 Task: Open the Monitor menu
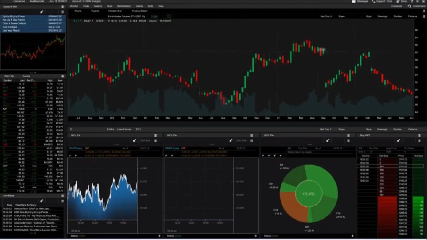pyautogui.click(x=74, y=6)
